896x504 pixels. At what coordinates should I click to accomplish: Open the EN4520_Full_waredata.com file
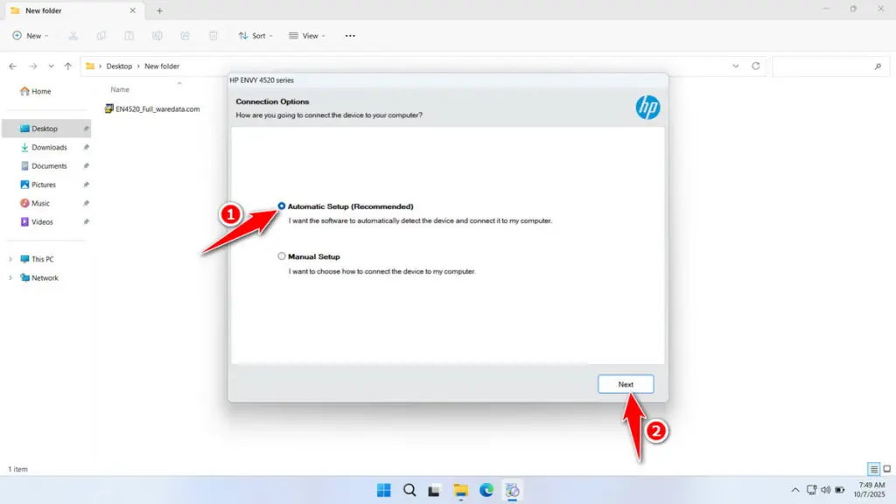click(x=157, y=109)
